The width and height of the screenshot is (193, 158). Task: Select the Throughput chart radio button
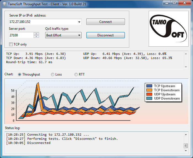[20, 74]
